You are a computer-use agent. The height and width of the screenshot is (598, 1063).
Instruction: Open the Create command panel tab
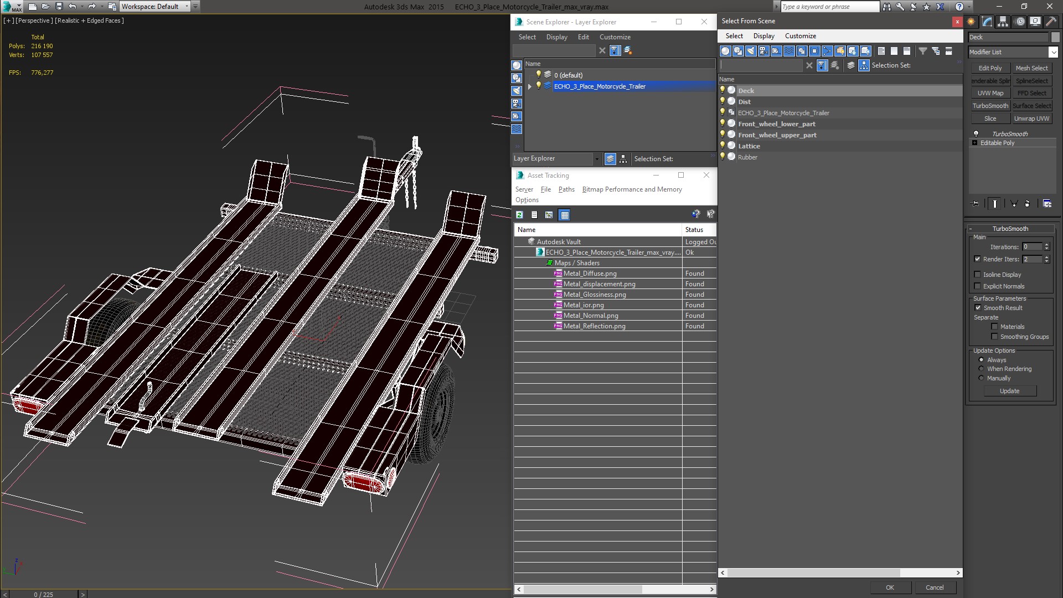point(971,22)
